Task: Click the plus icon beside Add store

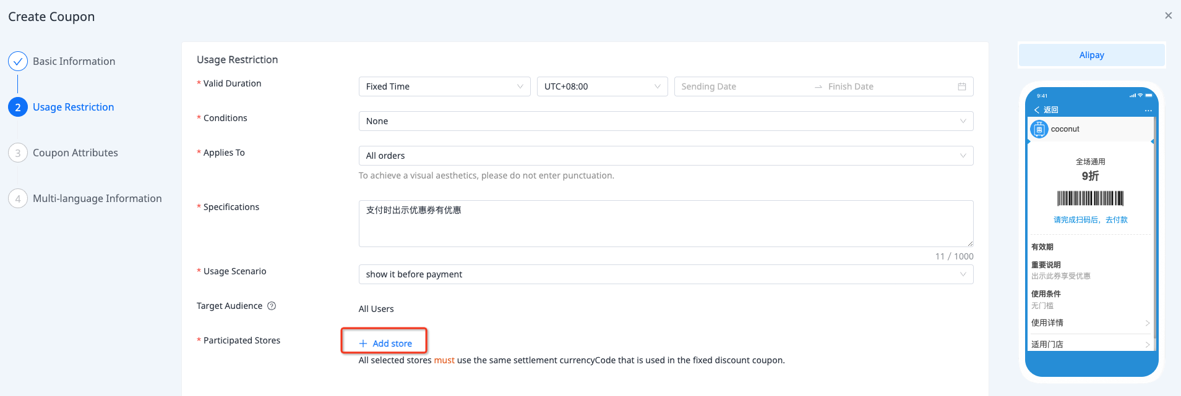Action: (x=363, y=343)
